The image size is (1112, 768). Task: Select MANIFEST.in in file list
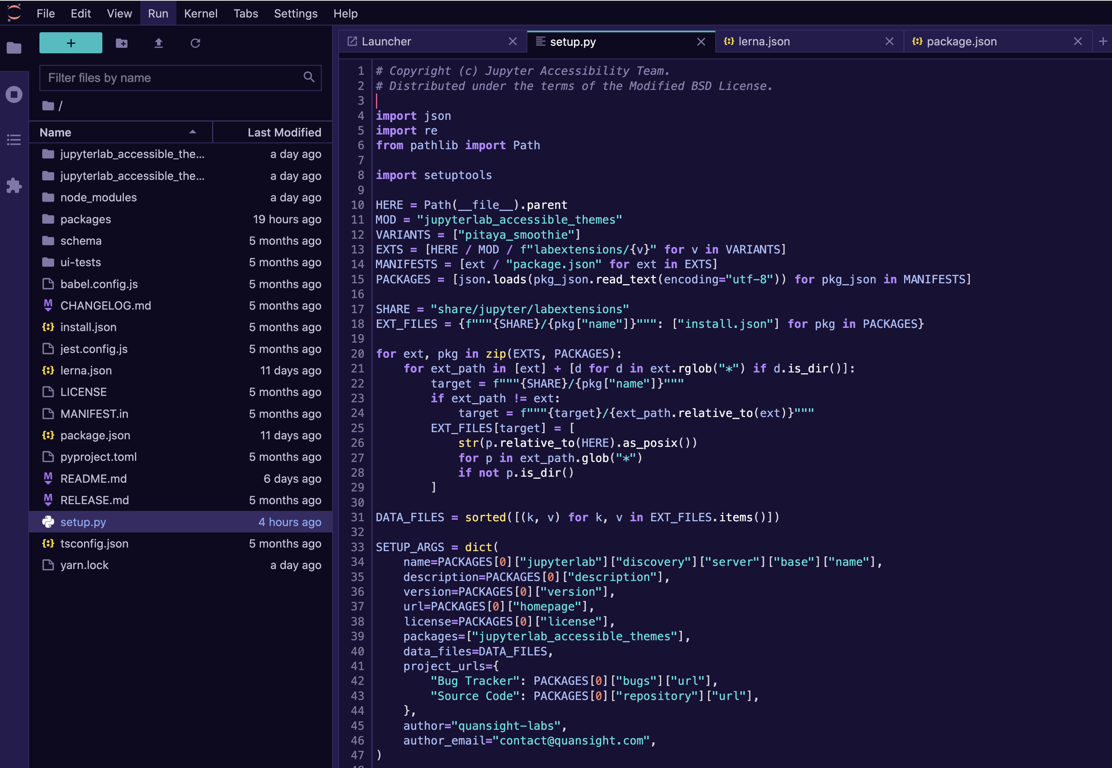click(181, 414)
